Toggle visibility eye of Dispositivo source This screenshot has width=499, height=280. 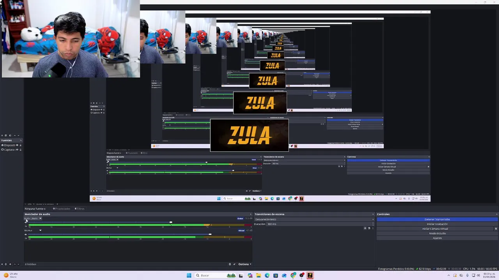click(x=17, y=145)
